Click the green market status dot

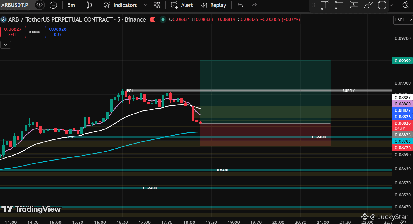click(163, 19)
